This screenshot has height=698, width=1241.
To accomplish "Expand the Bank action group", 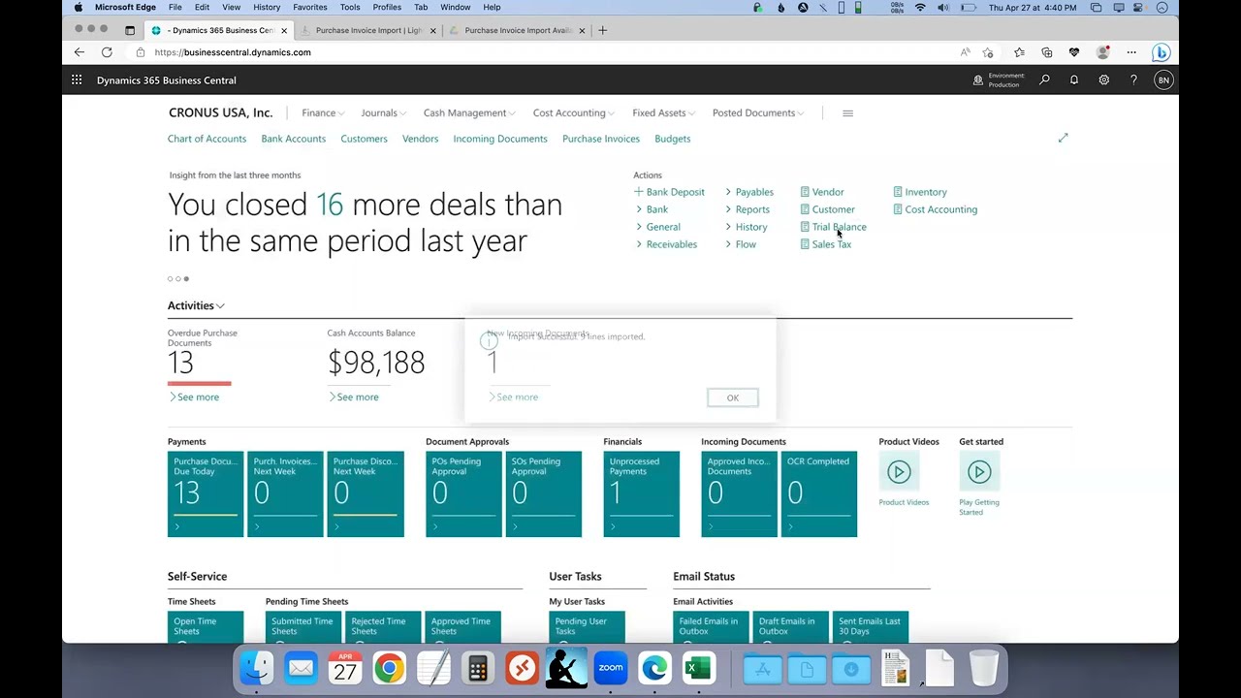I will (x=652, y=209).
